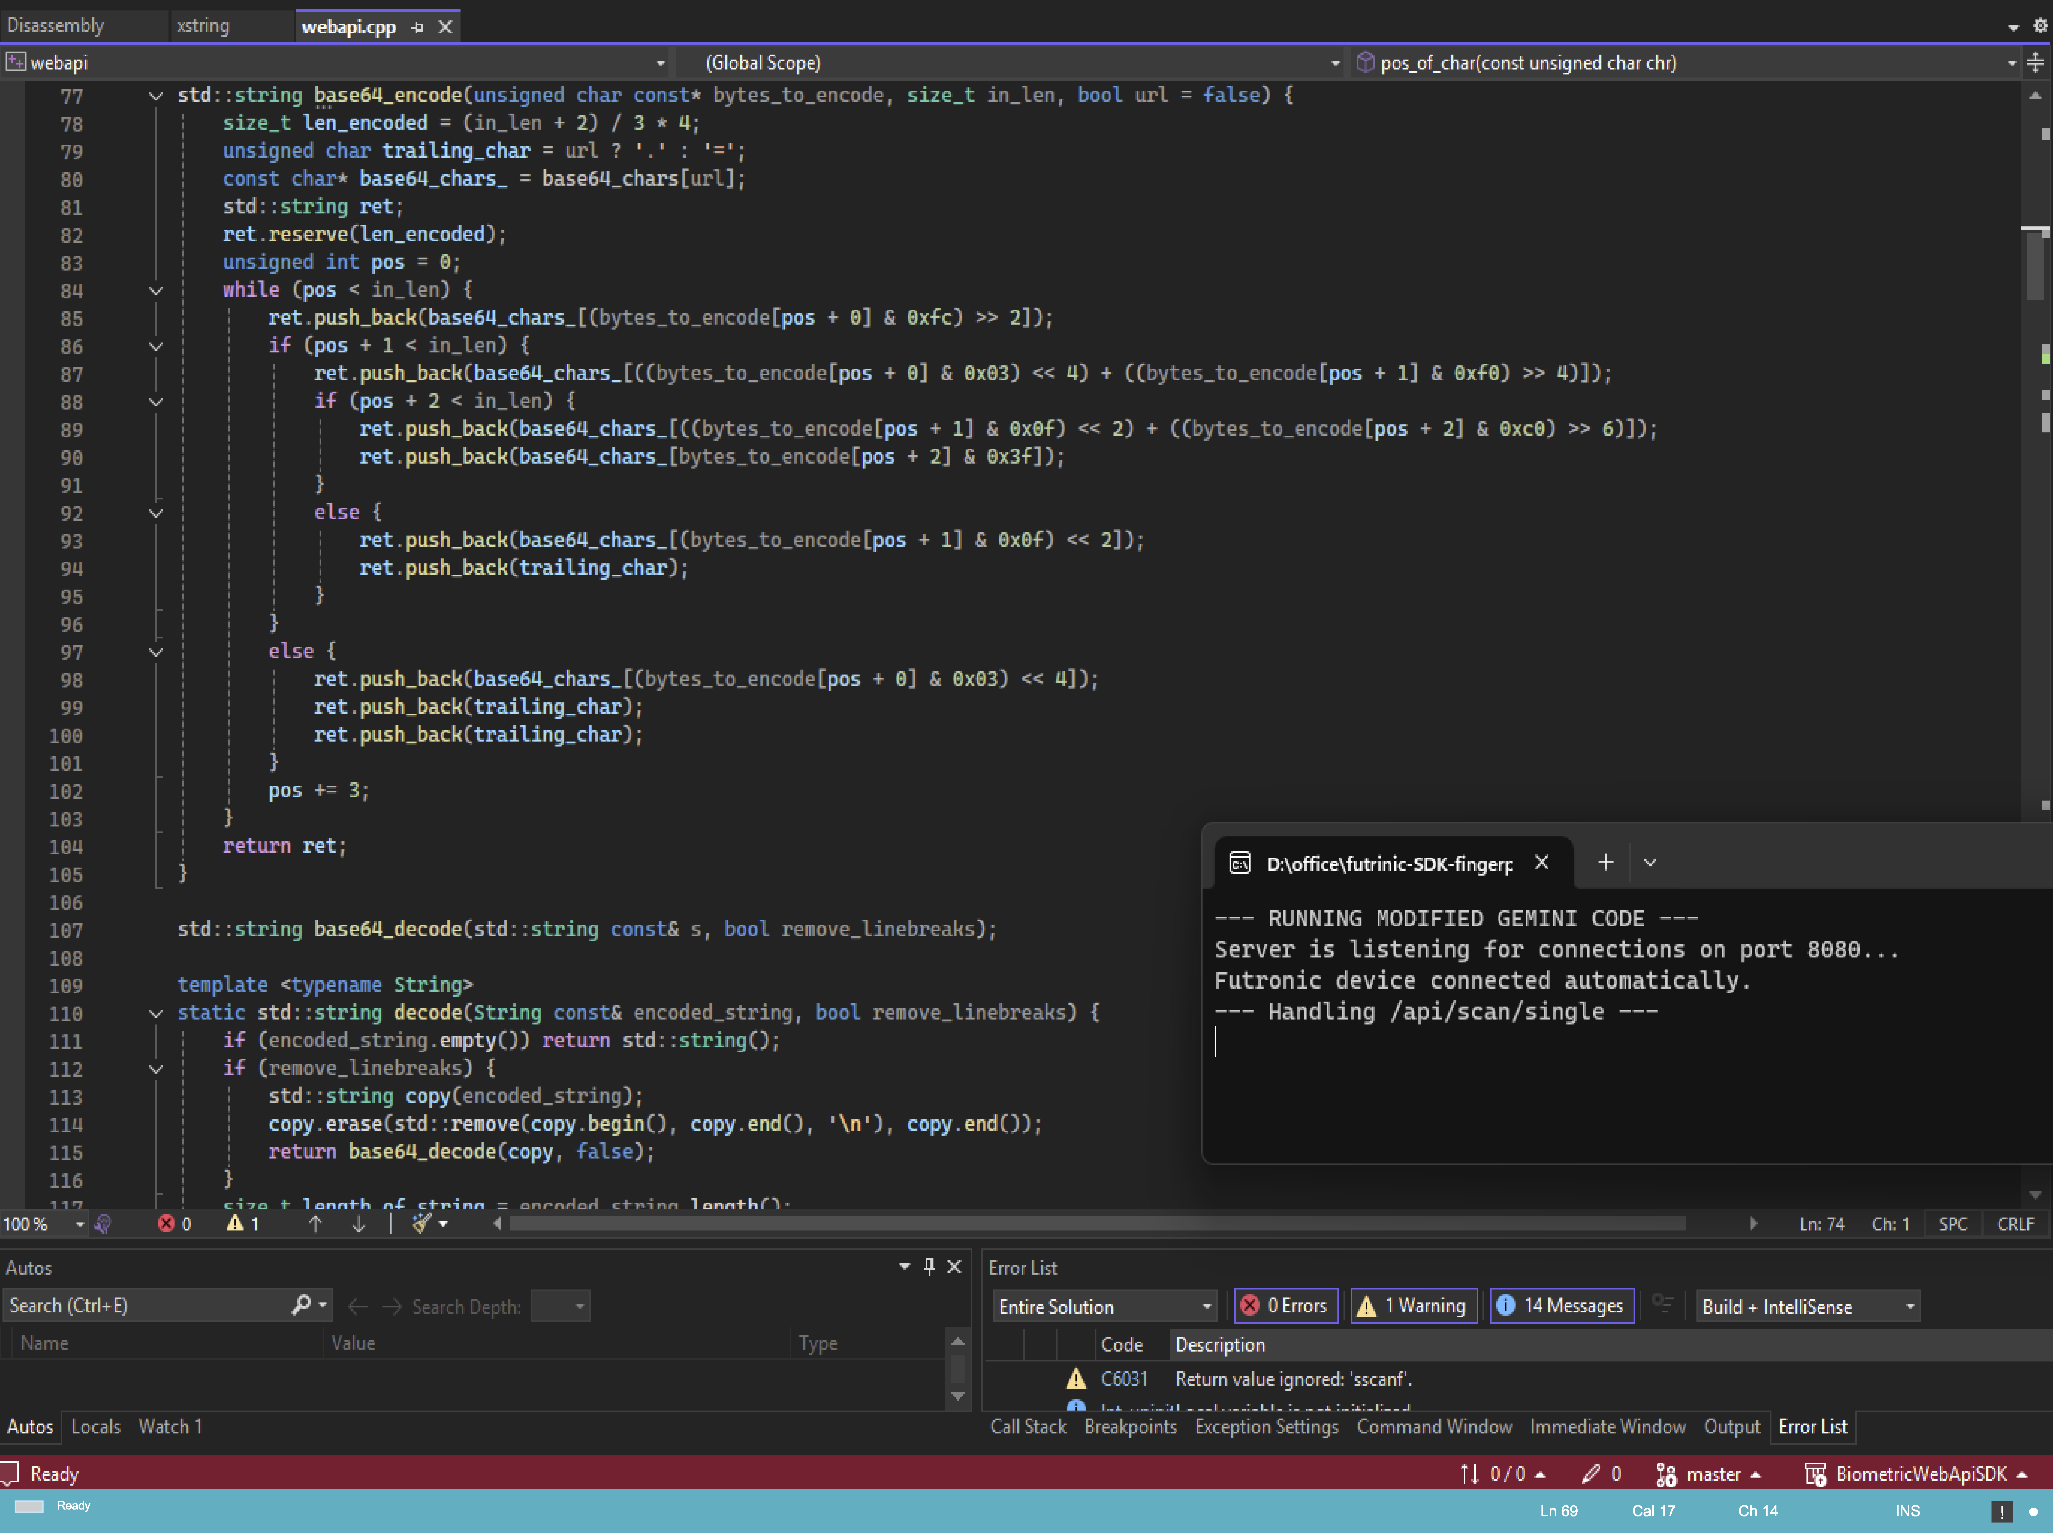Click the editor horizontal scrollbar
2053x1533 pixels.
(x=1098, y=1224)
